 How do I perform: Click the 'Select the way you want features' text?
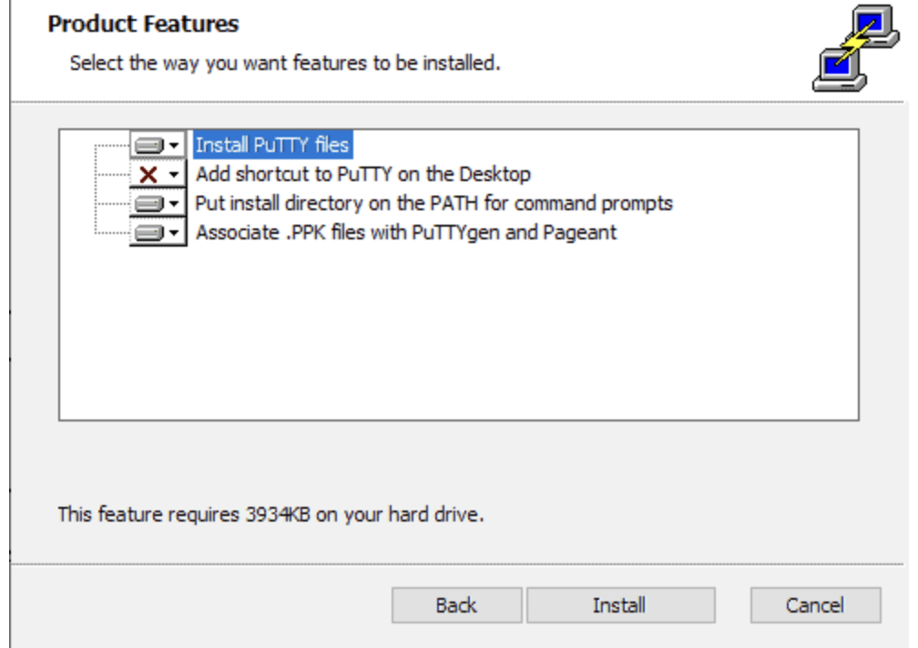point(285,63)
